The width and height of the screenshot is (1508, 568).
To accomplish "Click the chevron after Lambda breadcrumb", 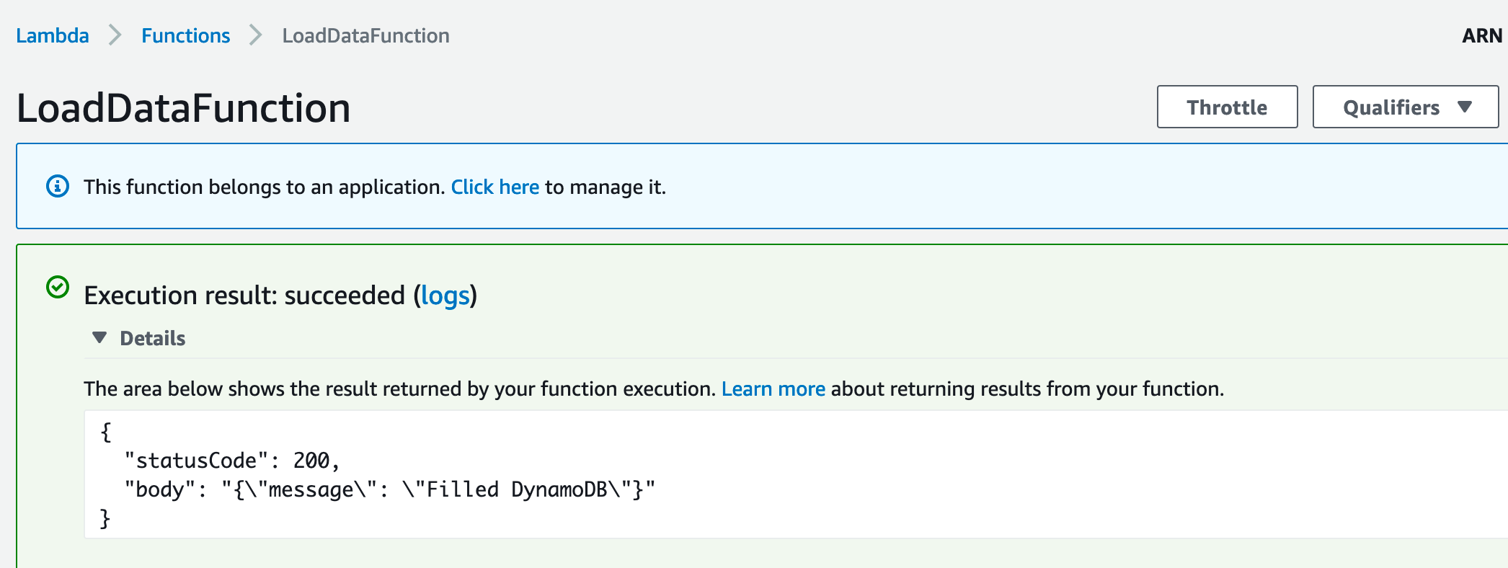I will pos(115,35).
